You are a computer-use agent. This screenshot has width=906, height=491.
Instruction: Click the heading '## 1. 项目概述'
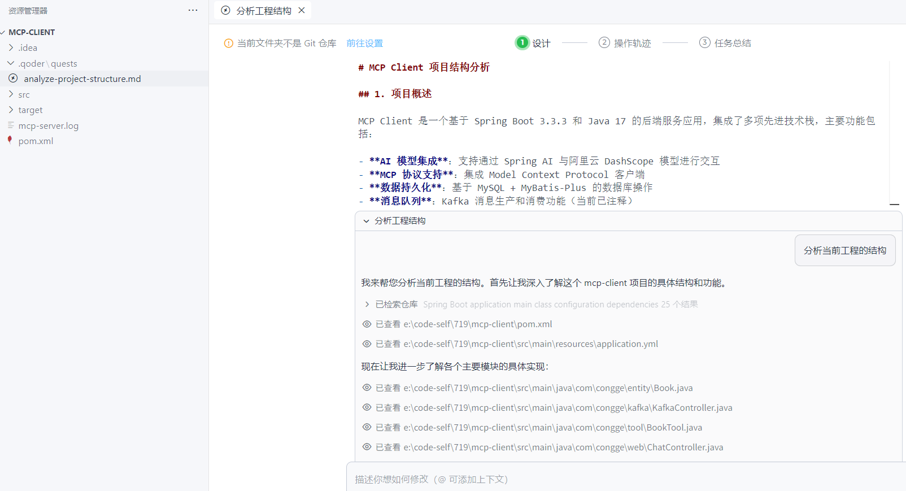point(395,94)
